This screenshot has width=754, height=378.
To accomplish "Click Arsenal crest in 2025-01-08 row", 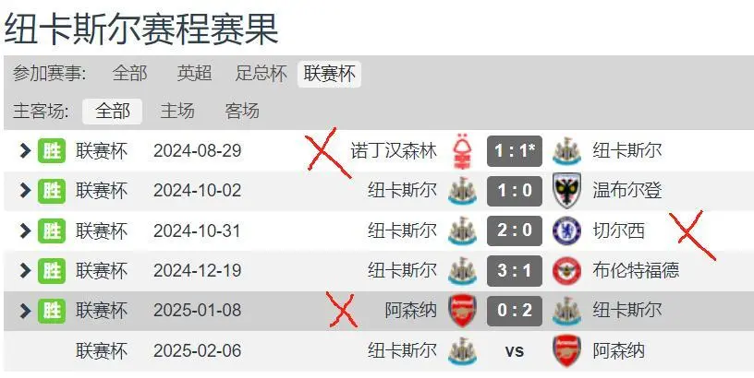I will 462,311.
